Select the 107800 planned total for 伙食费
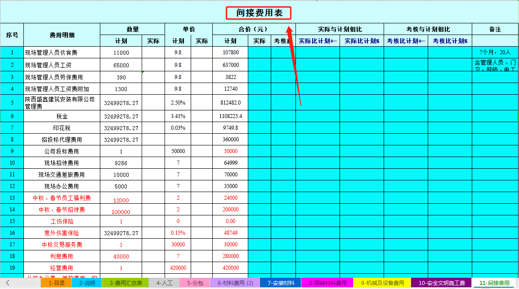This screenshot has height=289, width=519. click(231, 52)
